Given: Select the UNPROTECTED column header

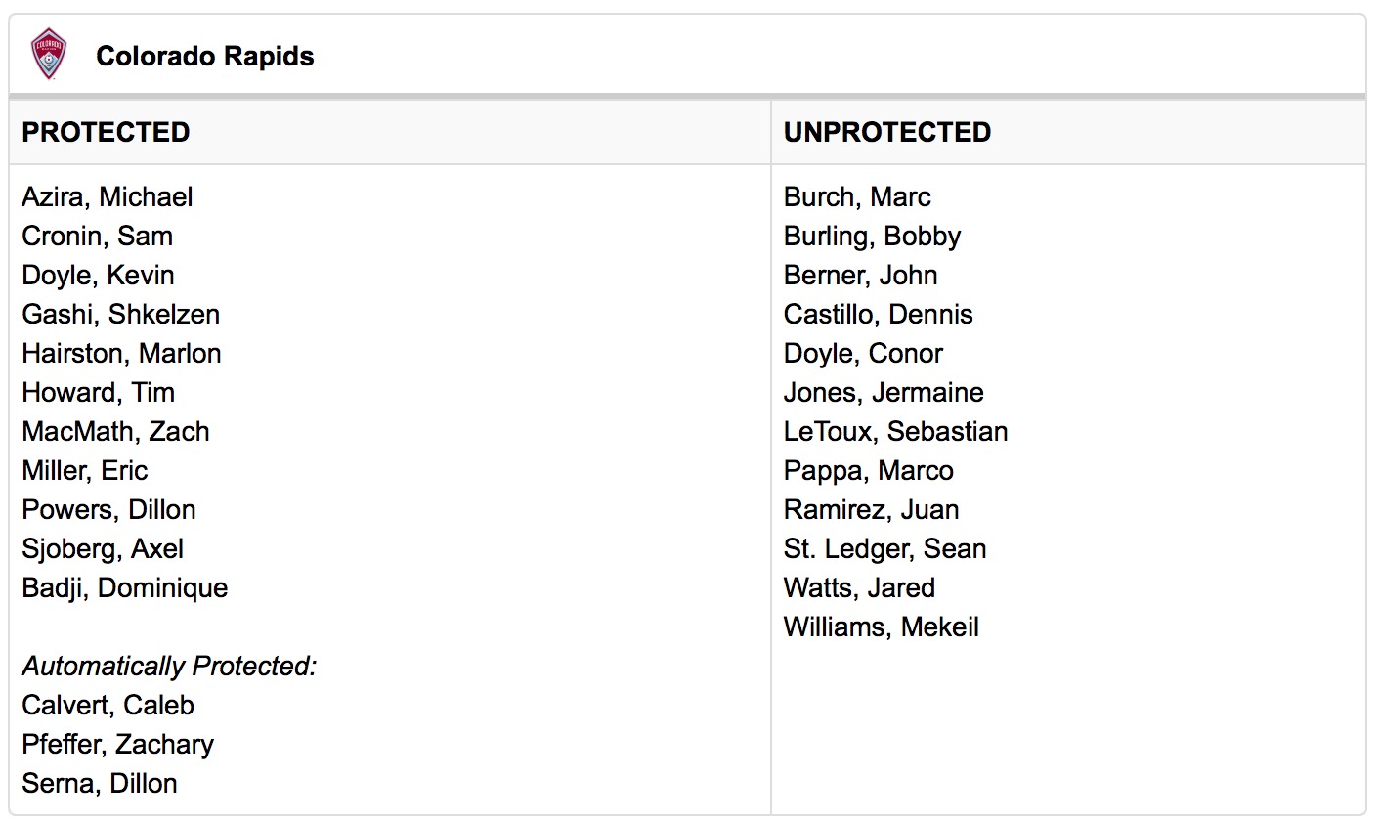Looking at the screenshot, I should coord(887,132).
